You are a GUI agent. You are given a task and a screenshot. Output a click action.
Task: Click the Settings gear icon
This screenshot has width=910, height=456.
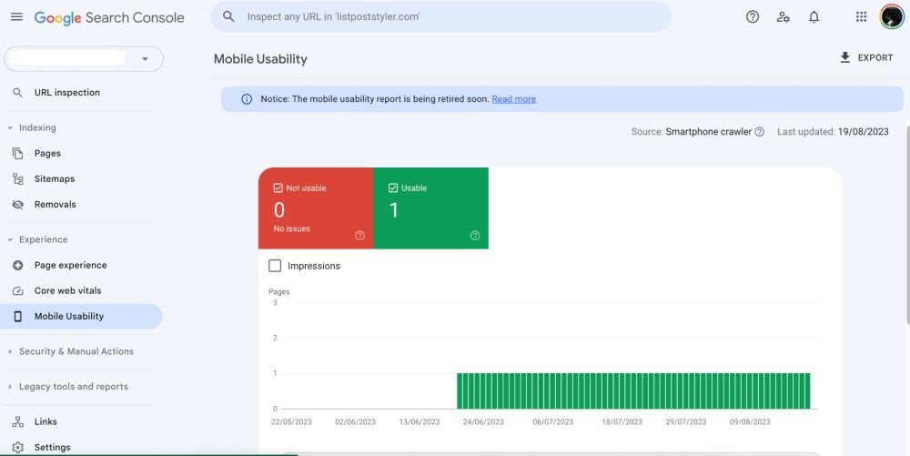coord(17,447)
